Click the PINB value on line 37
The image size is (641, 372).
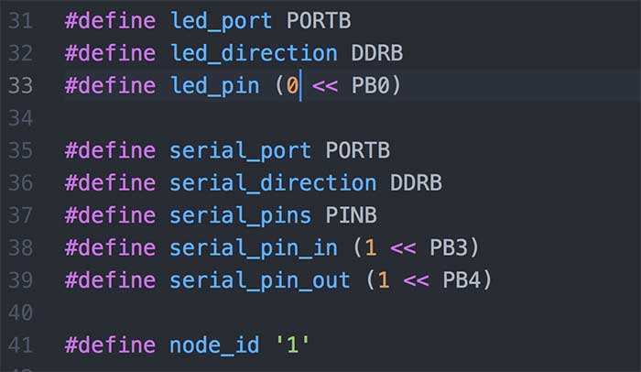pos(352,215)
